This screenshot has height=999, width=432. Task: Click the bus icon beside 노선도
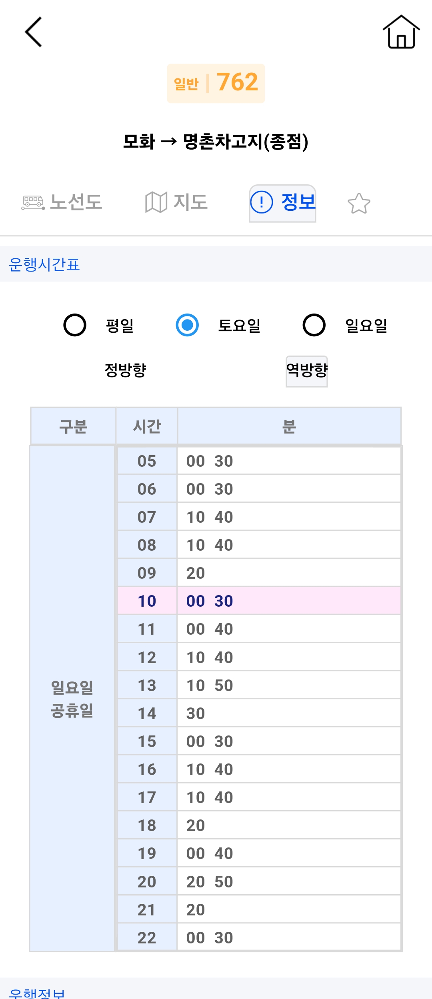pos(33,202)
